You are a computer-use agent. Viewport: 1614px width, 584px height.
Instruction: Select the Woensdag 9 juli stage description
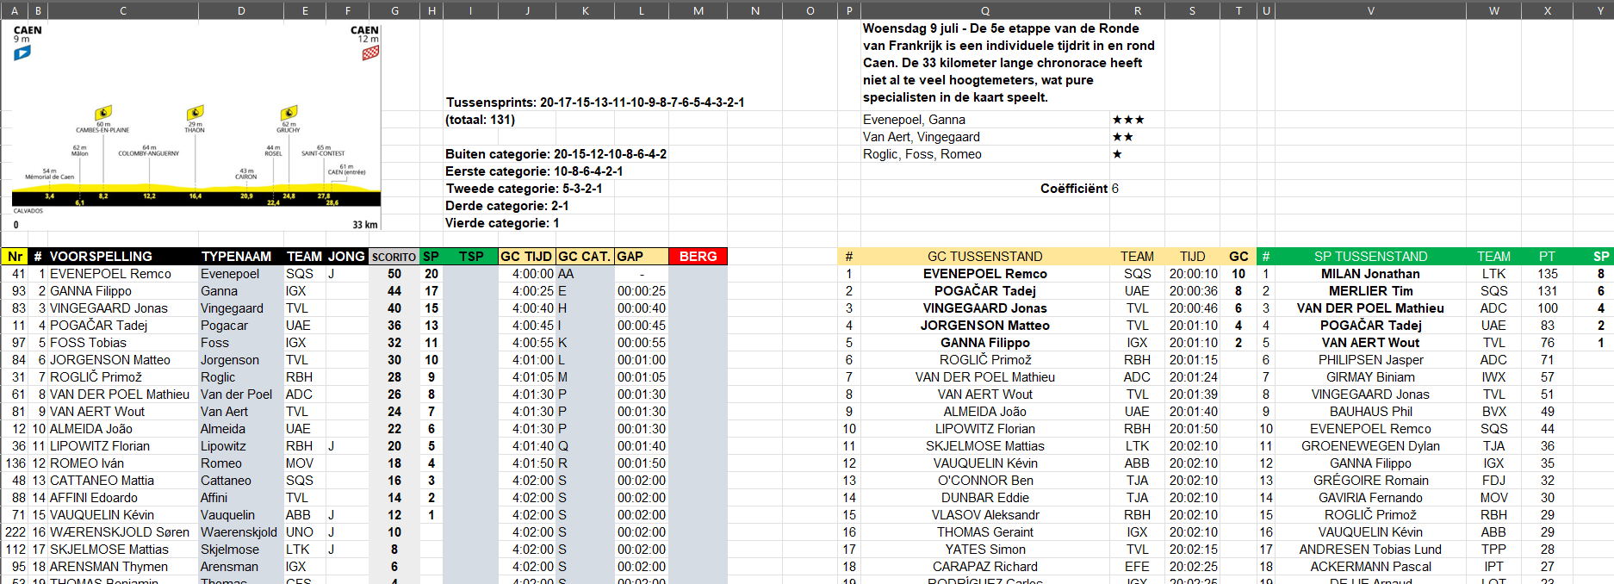pos(1009,63)
